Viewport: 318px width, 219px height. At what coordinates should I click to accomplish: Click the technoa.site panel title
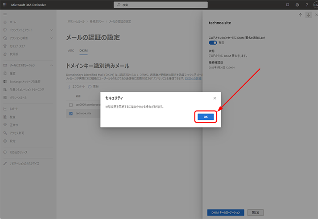pos(220,23)
